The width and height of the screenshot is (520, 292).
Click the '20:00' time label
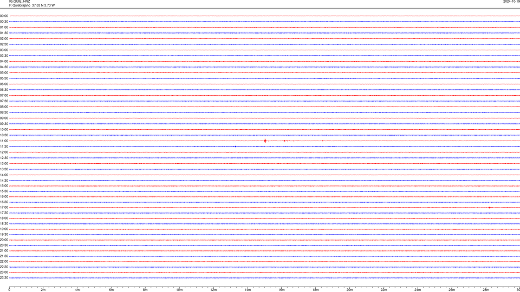click(x=4, y=240)
